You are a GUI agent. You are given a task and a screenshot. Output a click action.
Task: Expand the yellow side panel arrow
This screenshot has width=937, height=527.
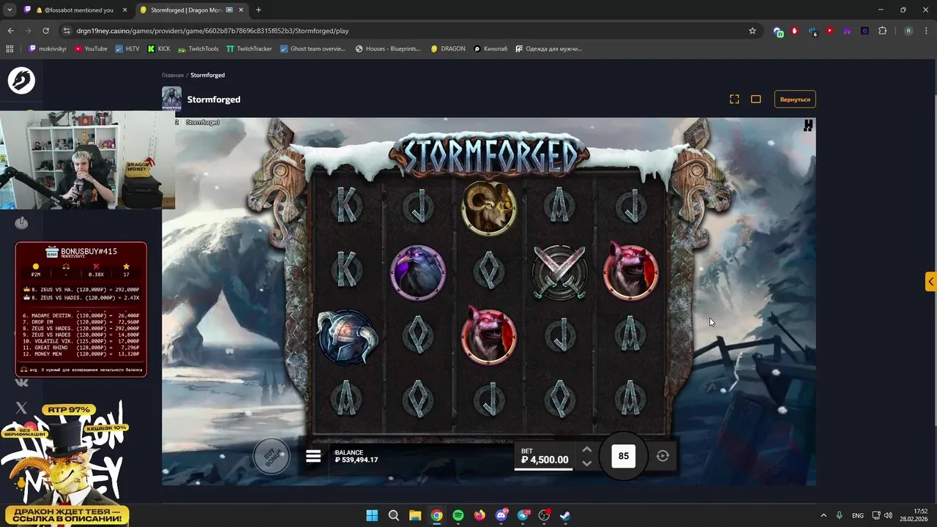click(x=930, y=281)
